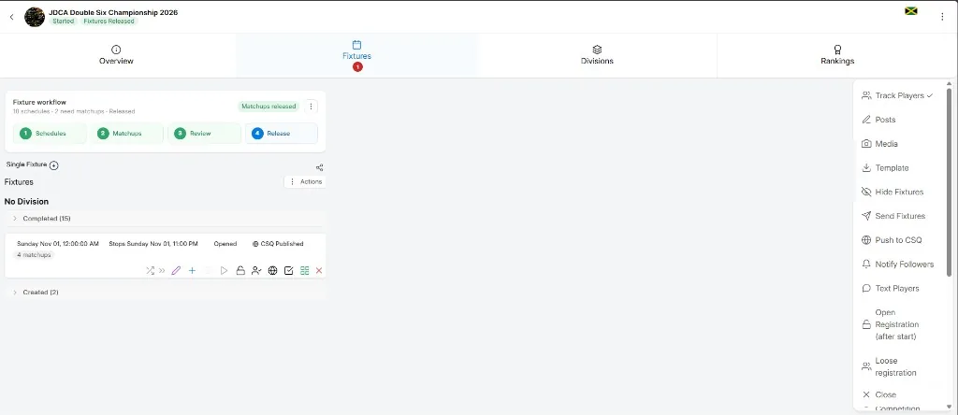Click the side menu vertical scrollbar thumb

click(x=949, y=182)
